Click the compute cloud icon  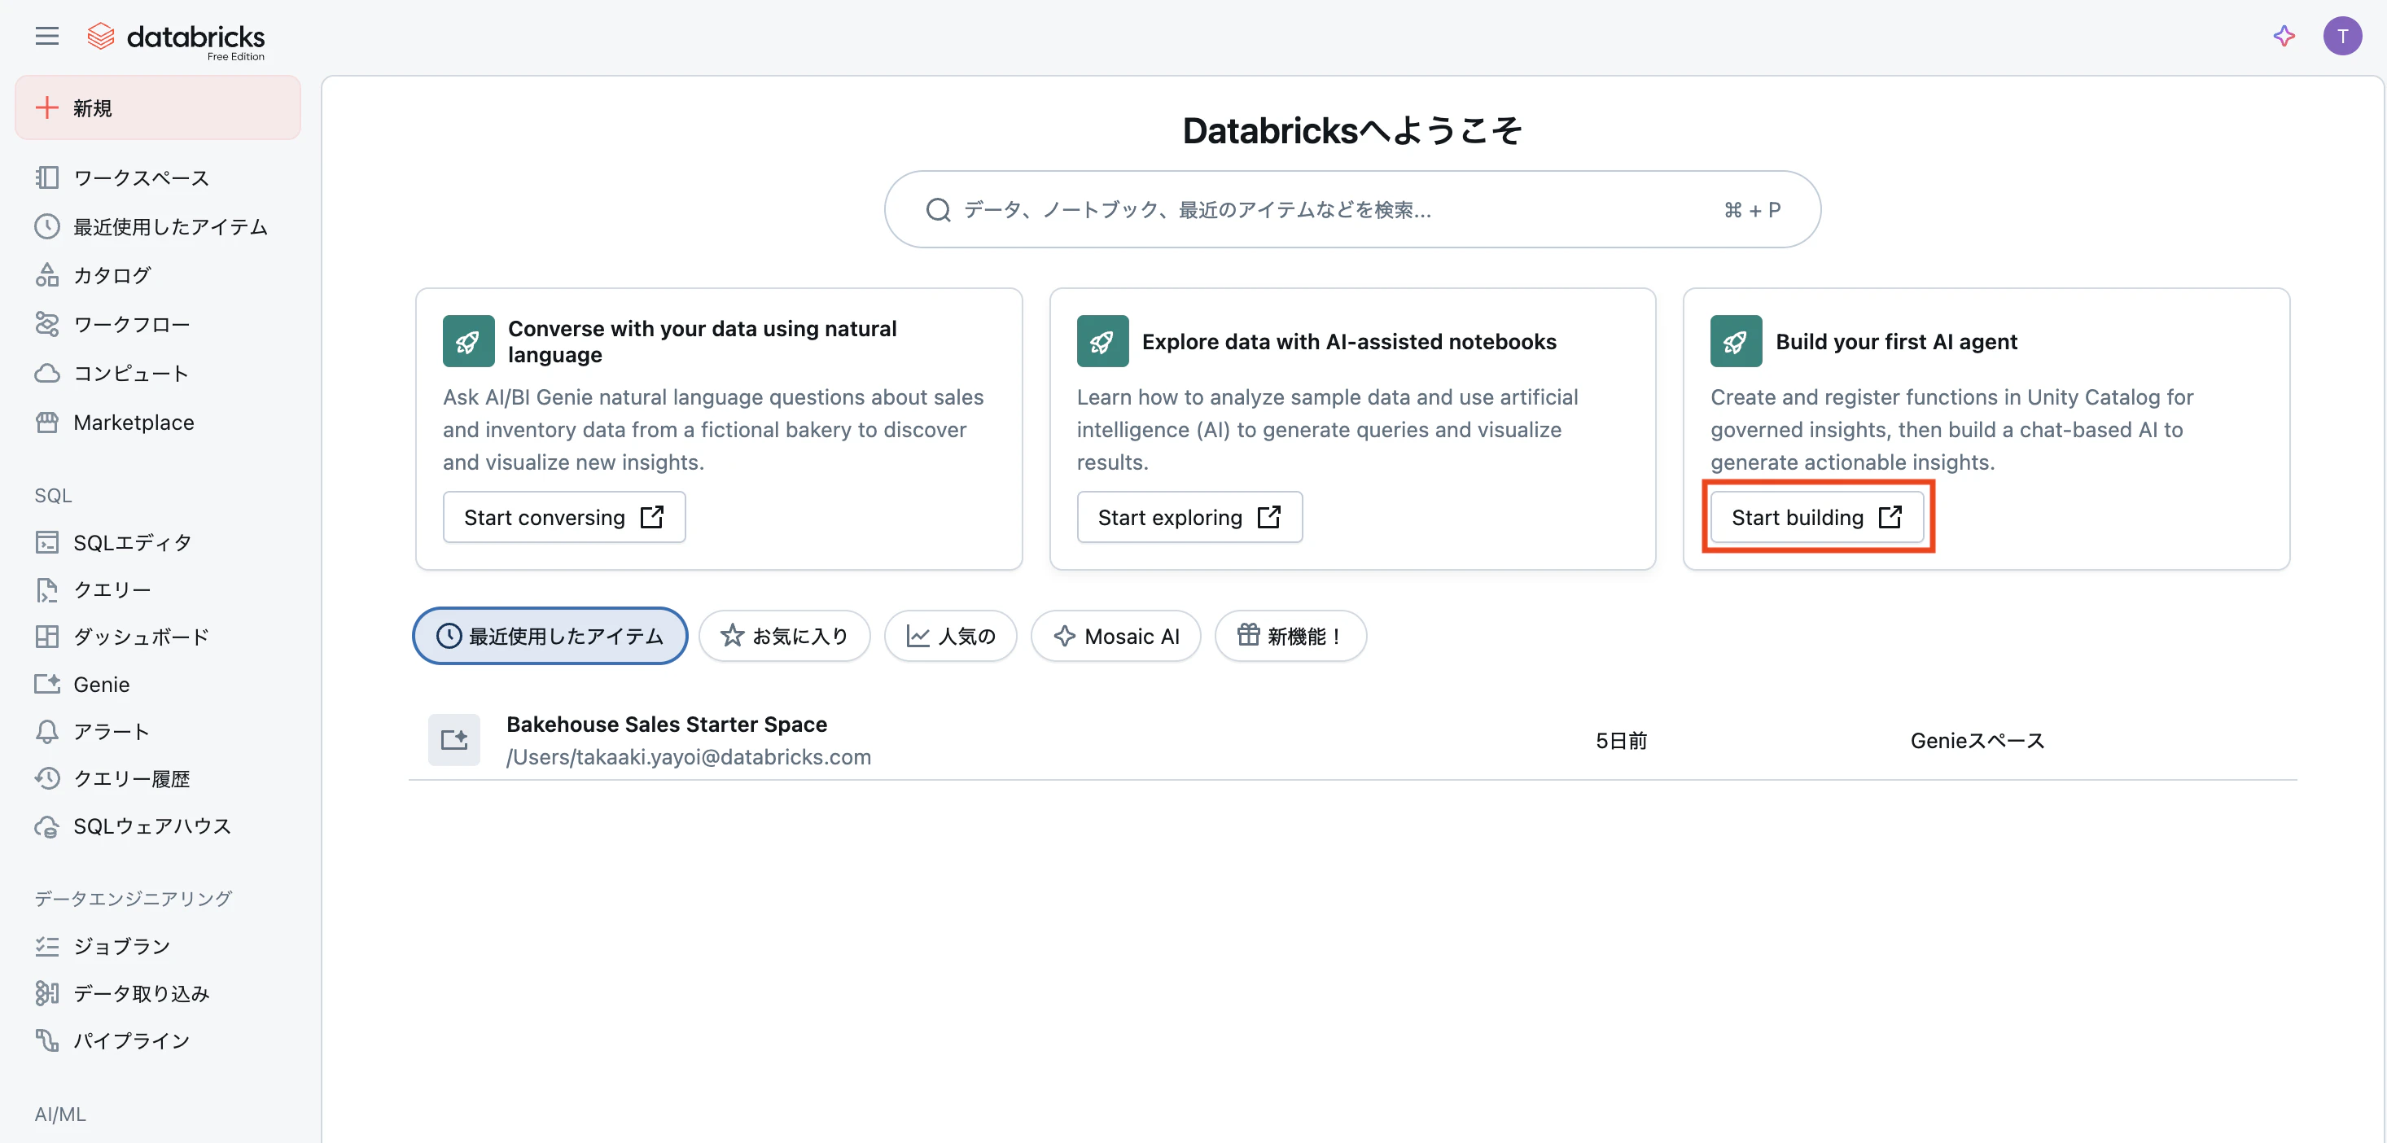46,374
